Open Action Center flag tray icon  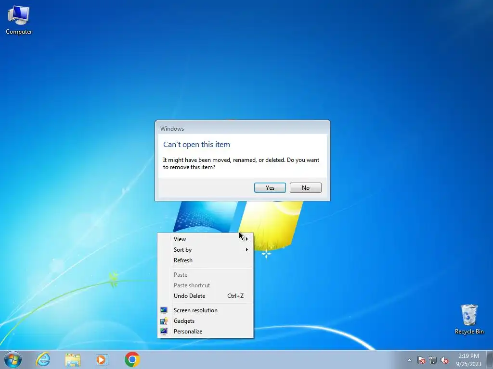pyautogui.click(x=421, y=360)
